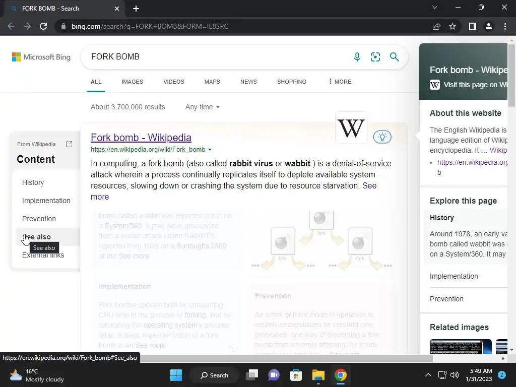Open visual search camera icon

375,57
